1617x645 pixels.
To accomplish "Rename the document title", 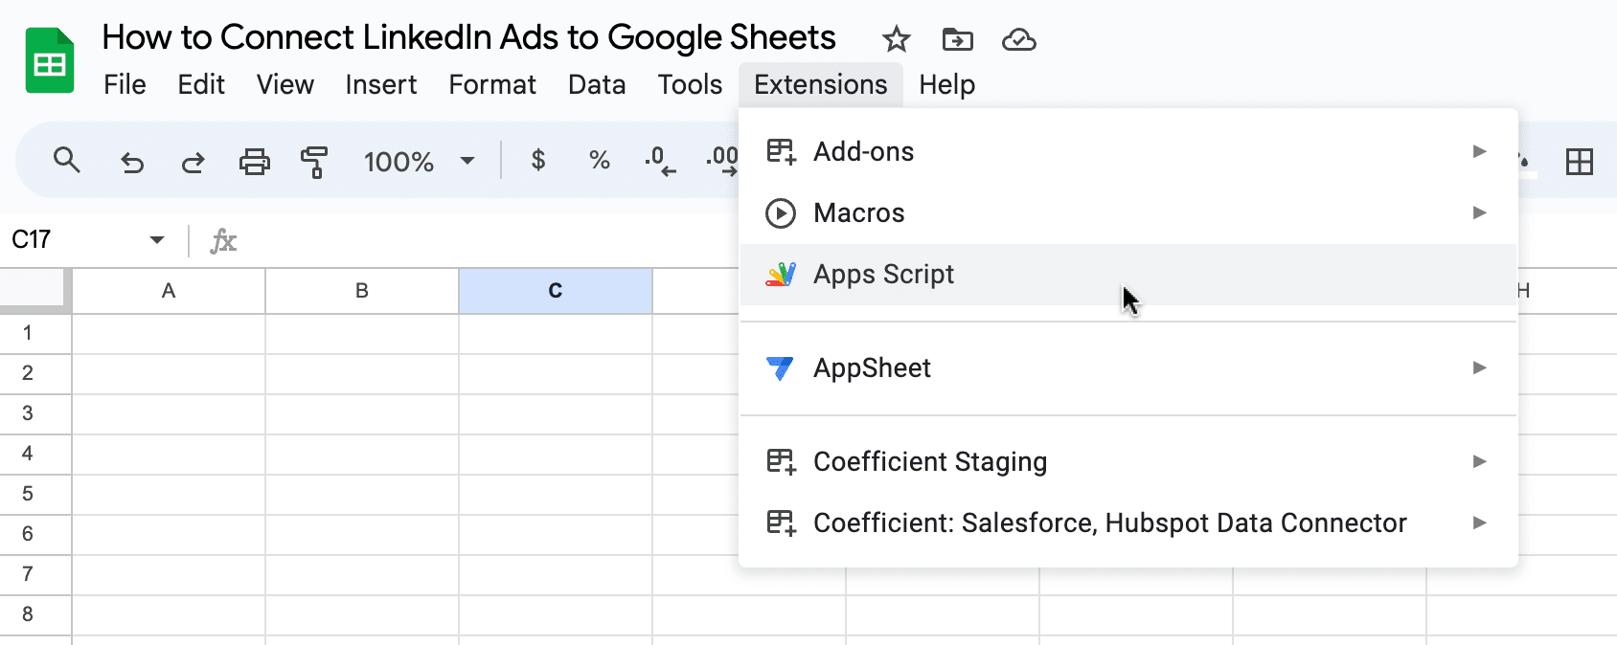I will point(469,37).
